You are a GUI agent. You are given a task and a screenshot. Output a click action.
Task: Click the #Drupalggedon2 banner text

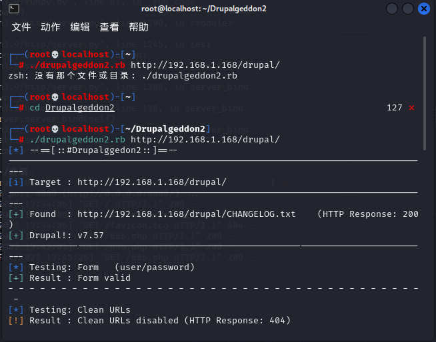point(104,150)
